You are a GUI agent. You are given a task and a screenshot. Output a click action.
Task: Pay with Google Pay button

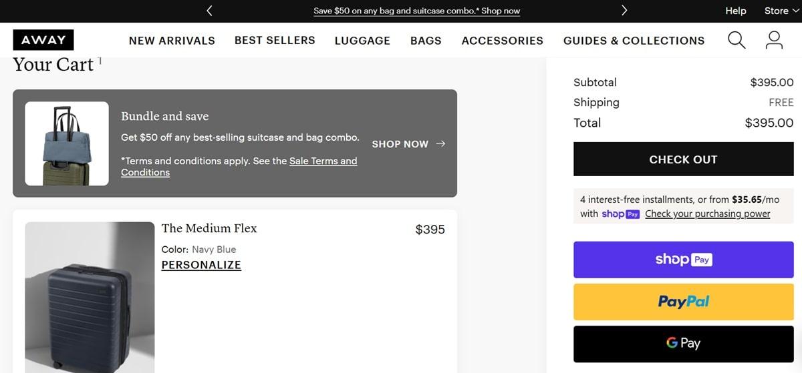(683, 344)
